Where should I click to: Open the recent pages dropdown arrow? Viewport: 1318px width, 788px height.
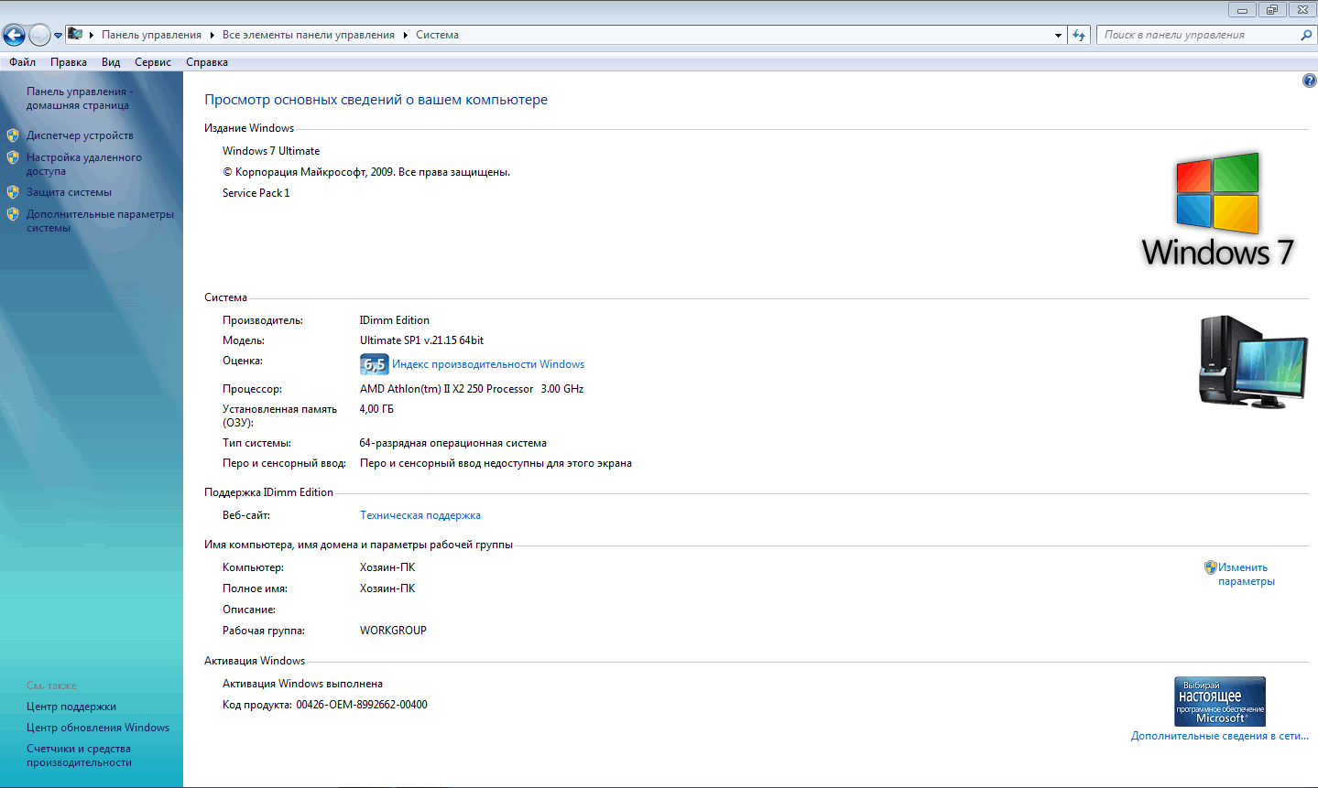pos(59,36)
